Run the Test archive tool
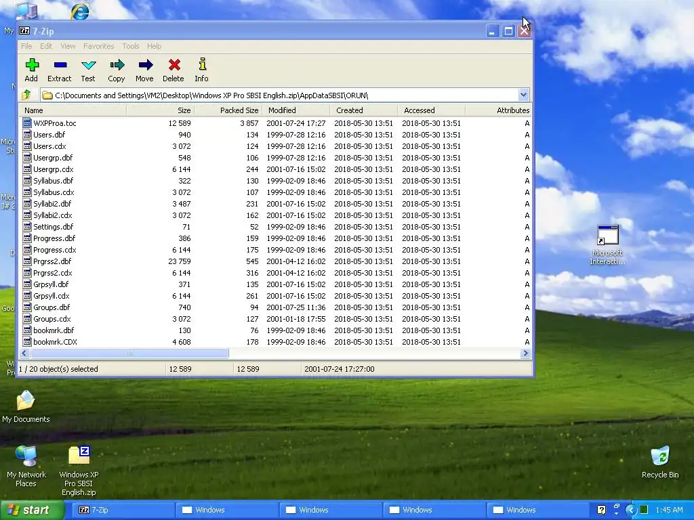 88,70
